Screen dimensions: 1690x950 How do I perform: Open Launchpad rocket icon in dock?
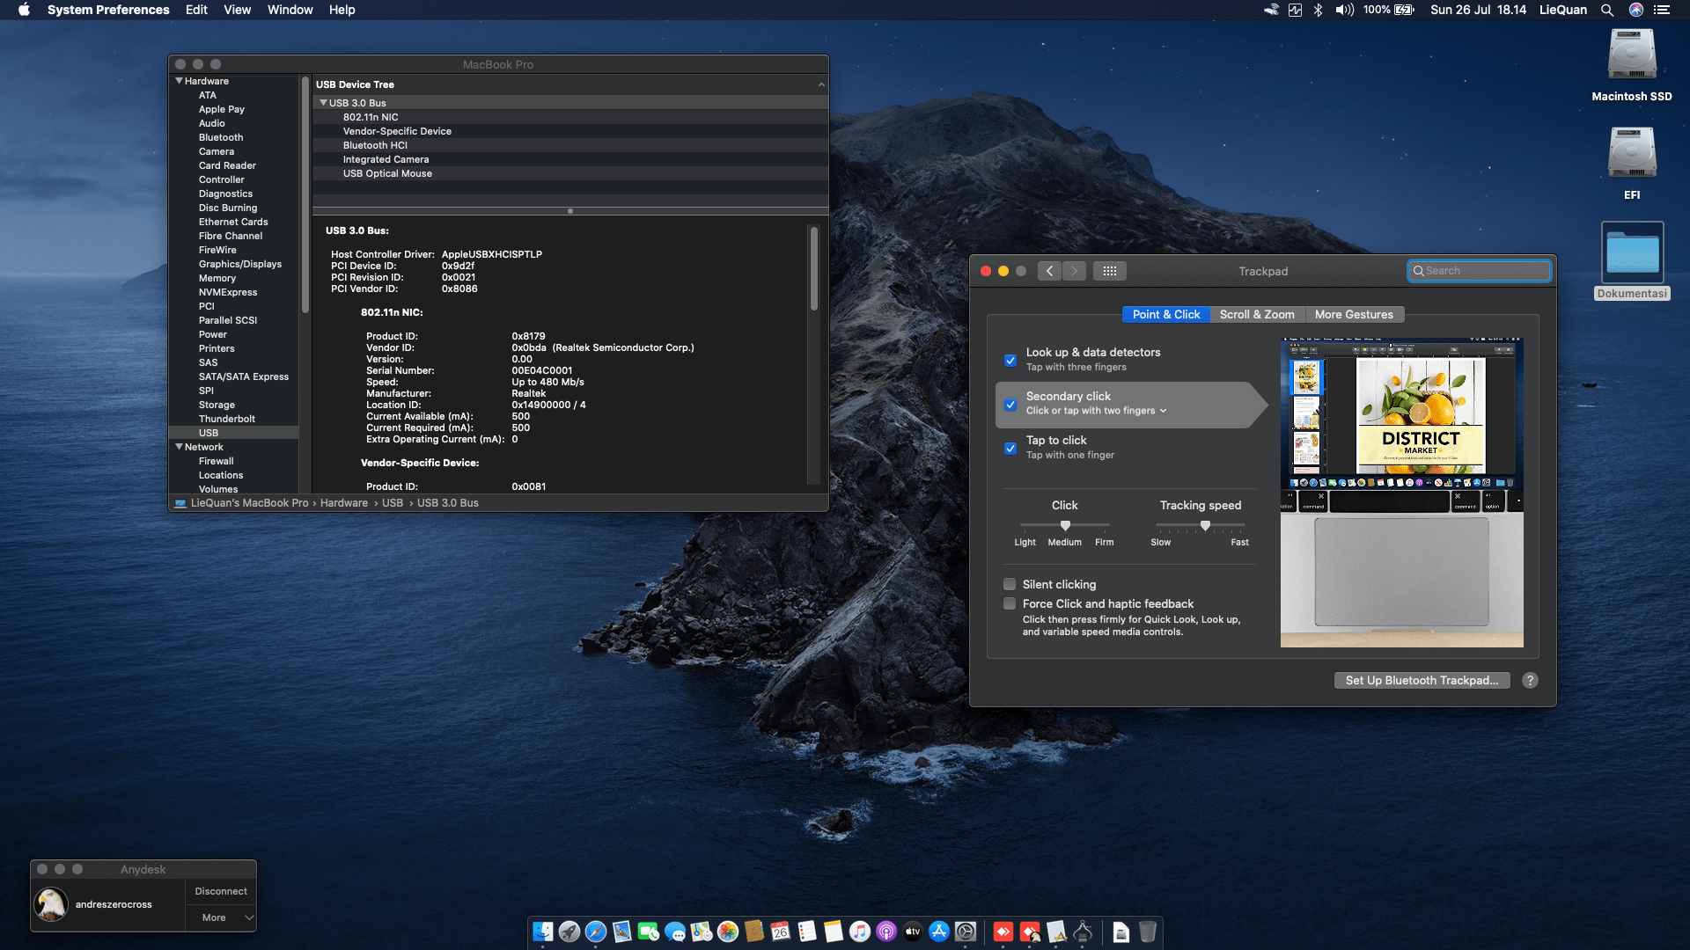click(x=569, y=932)
